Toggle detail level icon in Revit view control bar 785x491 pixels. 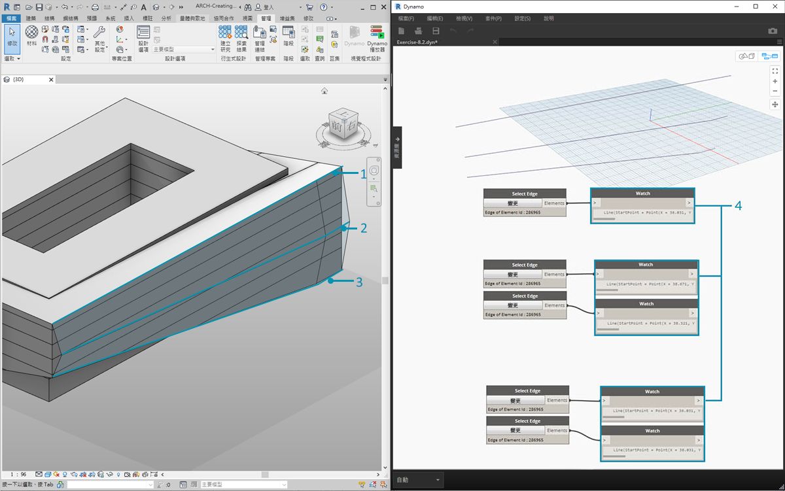[x=39, y=474]
